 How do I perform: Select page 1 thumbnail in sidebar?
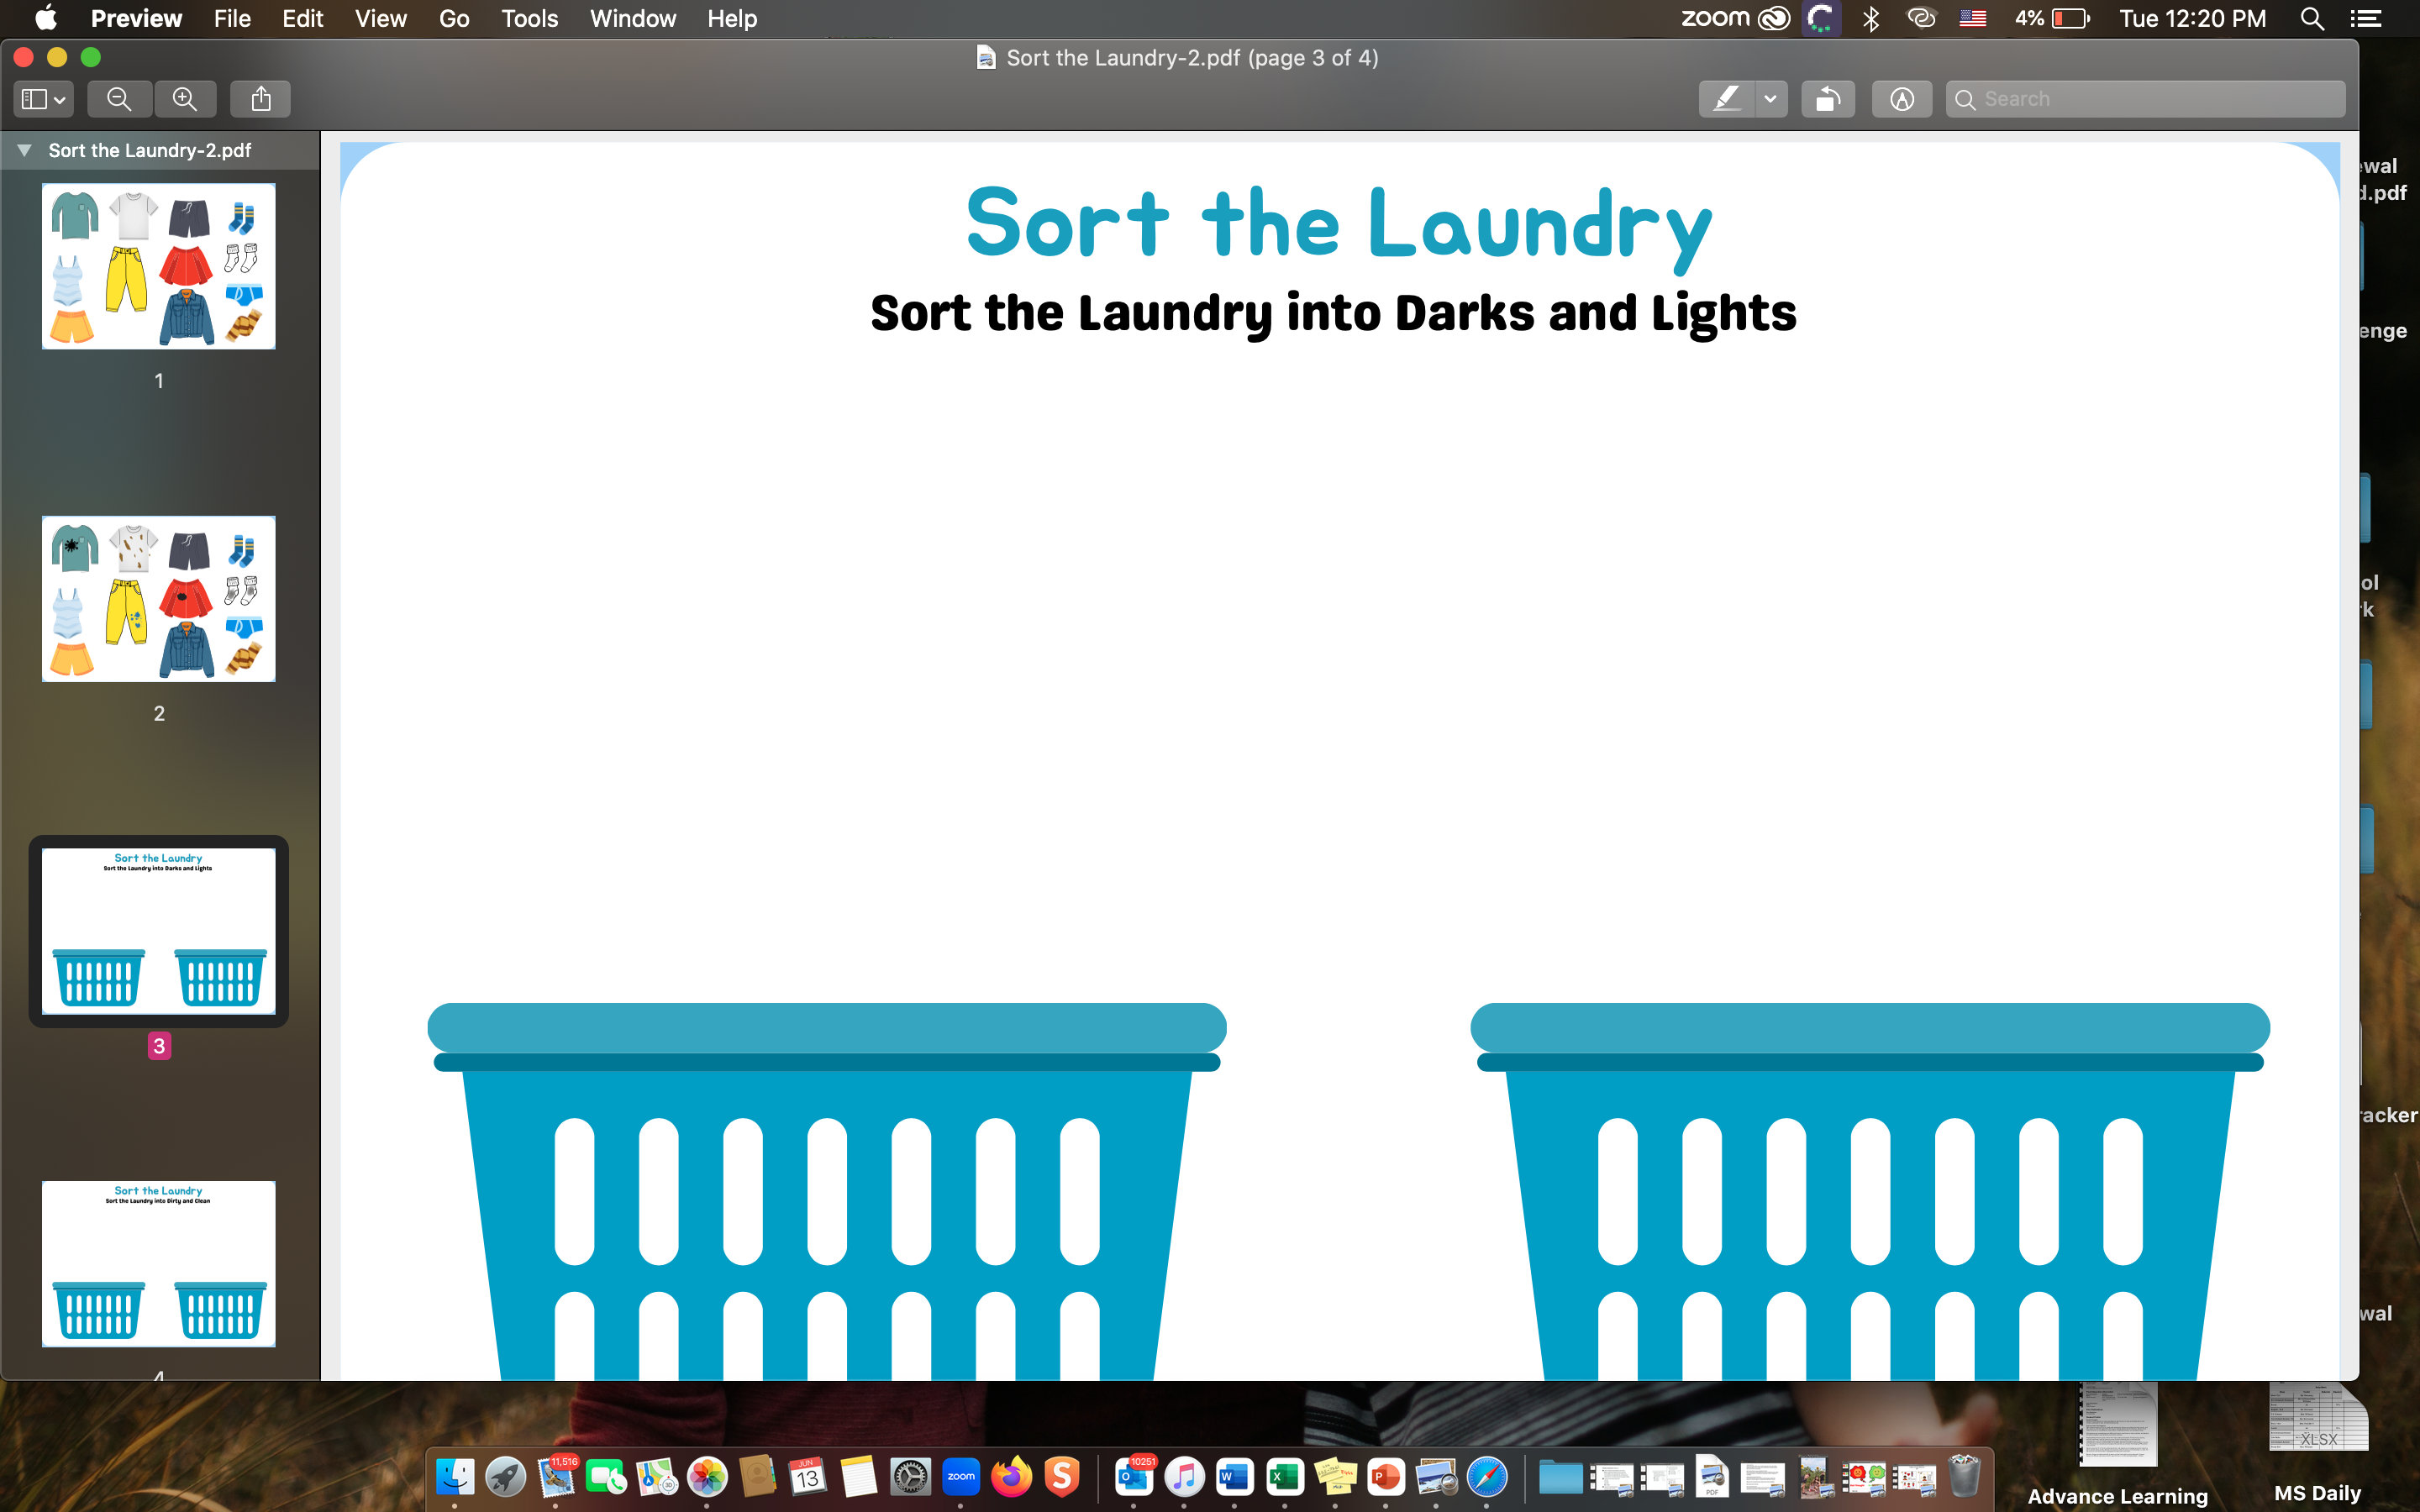tap(158, 265)
